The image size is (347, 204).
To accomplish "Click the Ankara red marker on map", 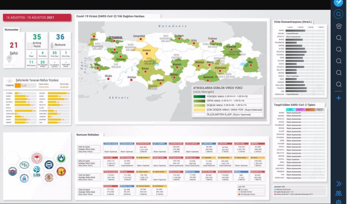I will pyautogui.click(x=147, y=54).
